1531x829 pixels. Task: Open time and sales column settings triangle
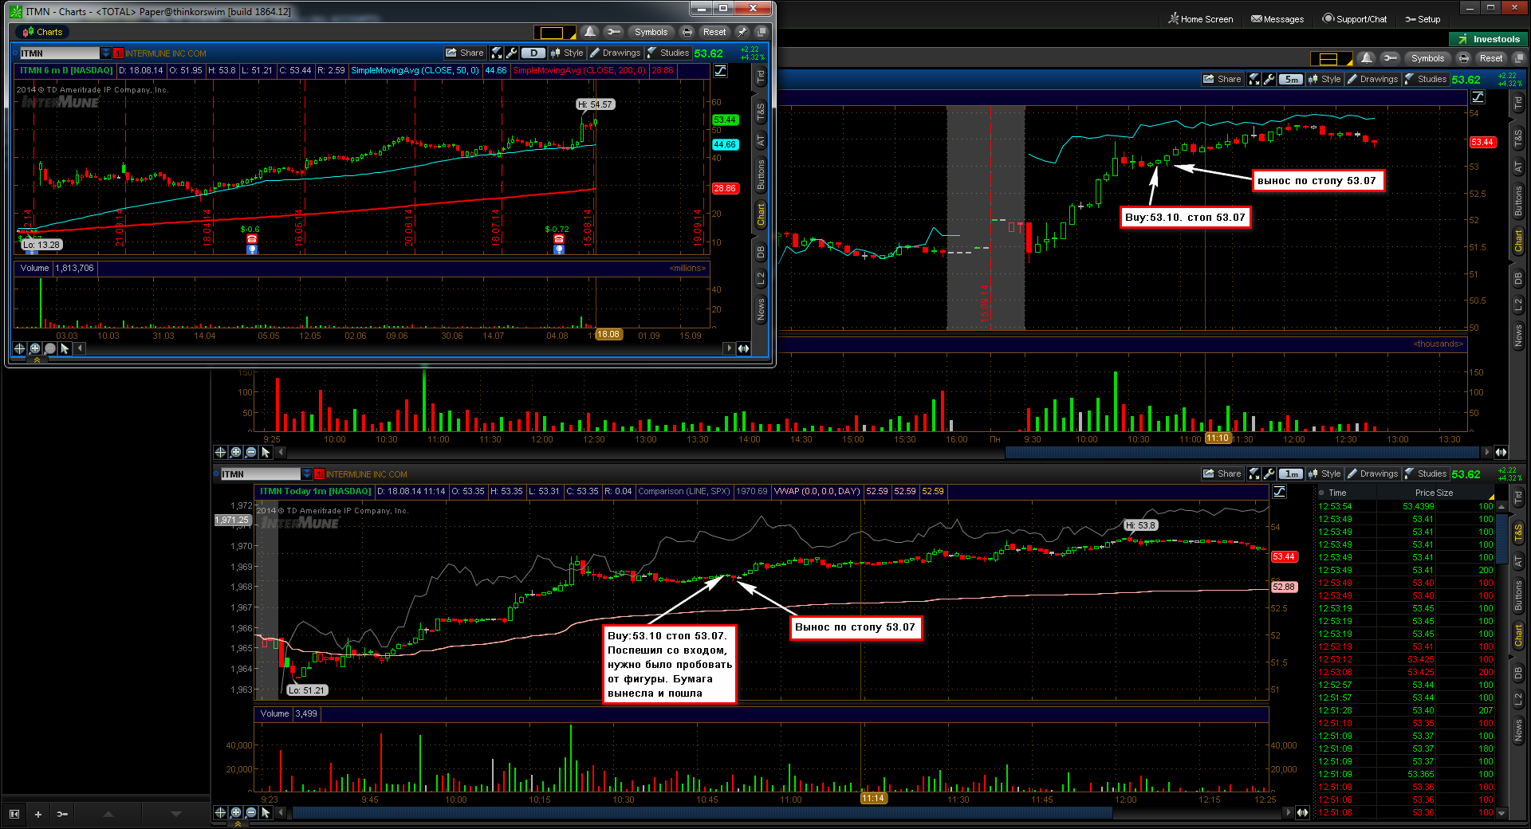click(1491, 497)
